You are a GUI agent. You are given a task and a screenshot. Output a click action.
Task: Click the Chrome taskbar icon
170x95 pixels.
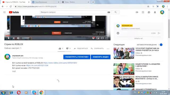(41, 93)
